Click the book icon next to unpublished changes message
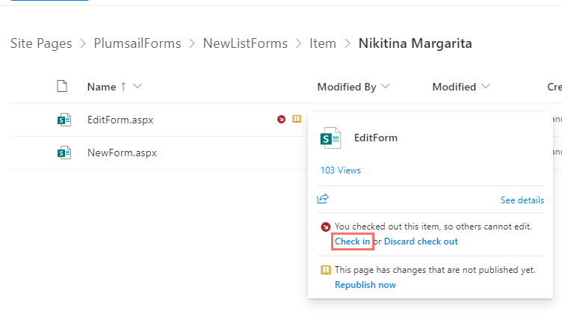The image size is (562, 314). click(x=325, y=270)
